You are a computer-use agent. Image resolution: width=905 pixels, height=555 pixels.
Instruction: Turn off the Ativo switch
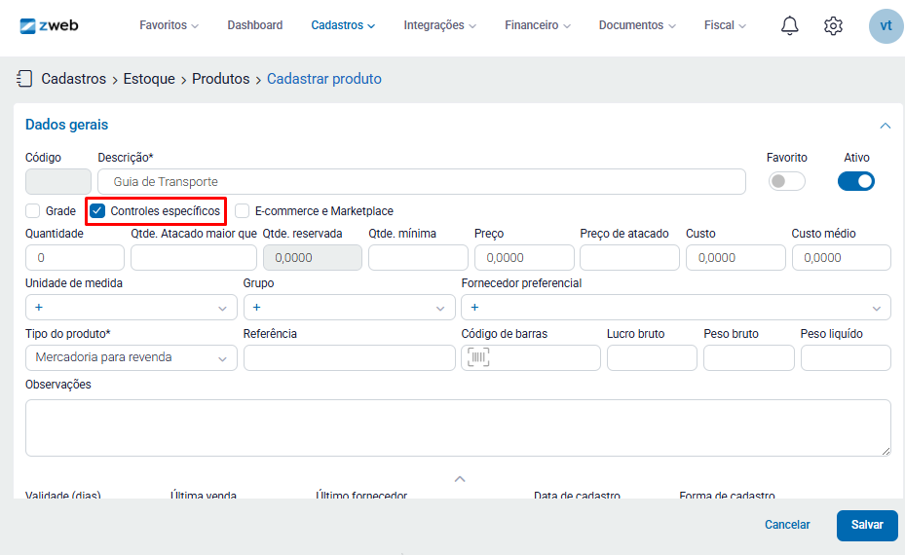(856, 181)
